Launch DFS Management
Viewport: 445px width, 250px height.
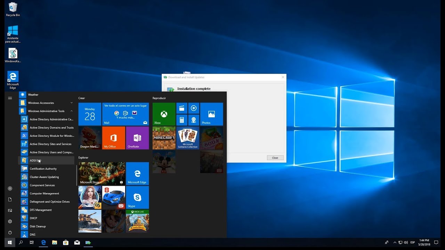47,210
